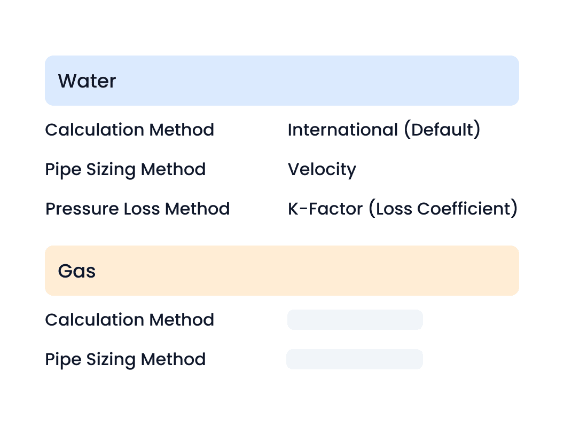This screenshot has height=427, width=564.
Task: Click the Pressure Loss Method label
Action: [x=137, y=209]
